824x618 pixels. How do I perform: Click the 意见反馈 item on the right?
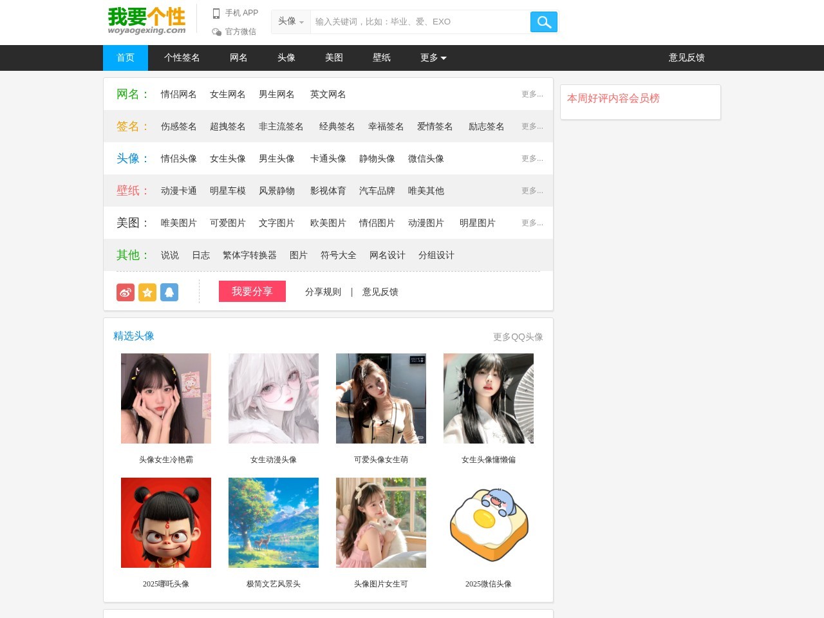point(686,58)
